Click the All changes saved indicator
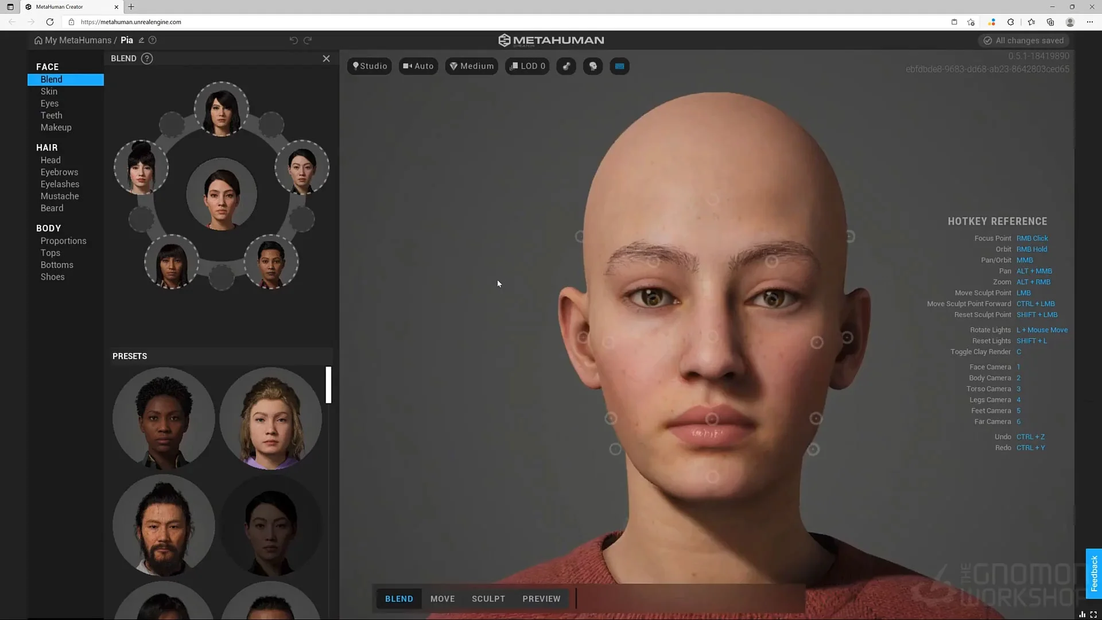 [x=1024, y=41]
